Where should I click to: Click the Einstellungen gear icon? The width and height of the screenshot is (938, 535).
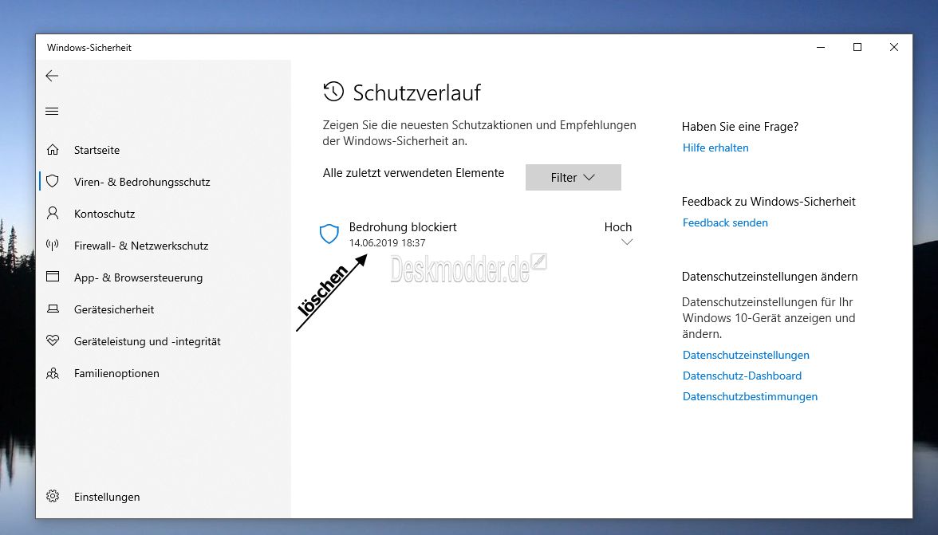pos(53,496)
